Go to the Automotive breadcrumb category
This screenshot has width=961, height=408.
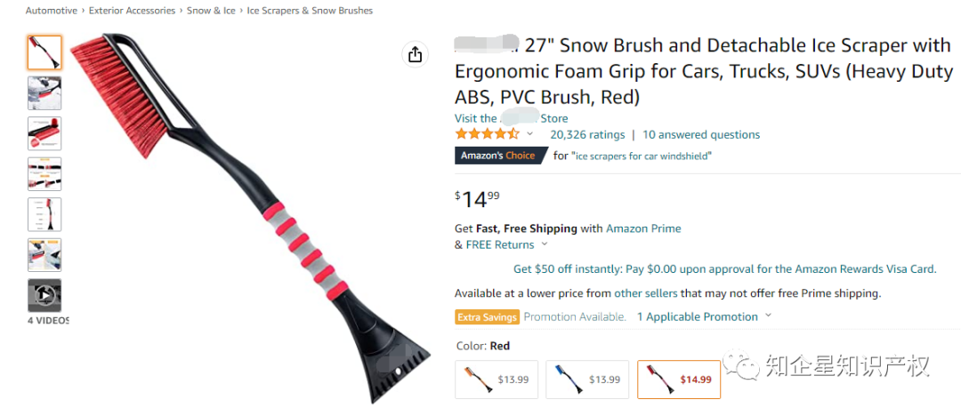pyautogui.click(x=52, y=11)
